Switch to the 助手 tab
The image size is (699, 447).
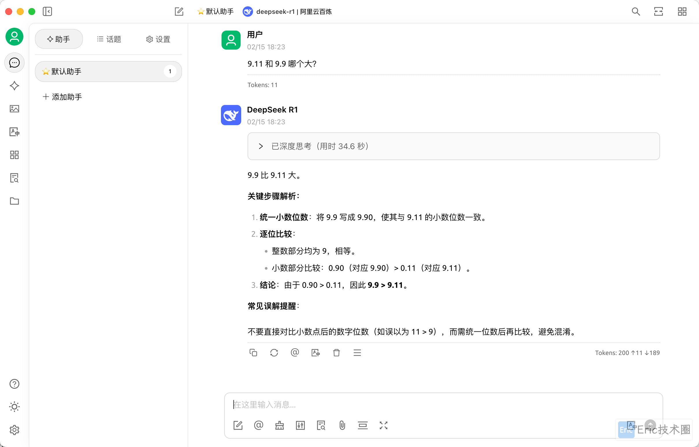(x=59, y=39)
